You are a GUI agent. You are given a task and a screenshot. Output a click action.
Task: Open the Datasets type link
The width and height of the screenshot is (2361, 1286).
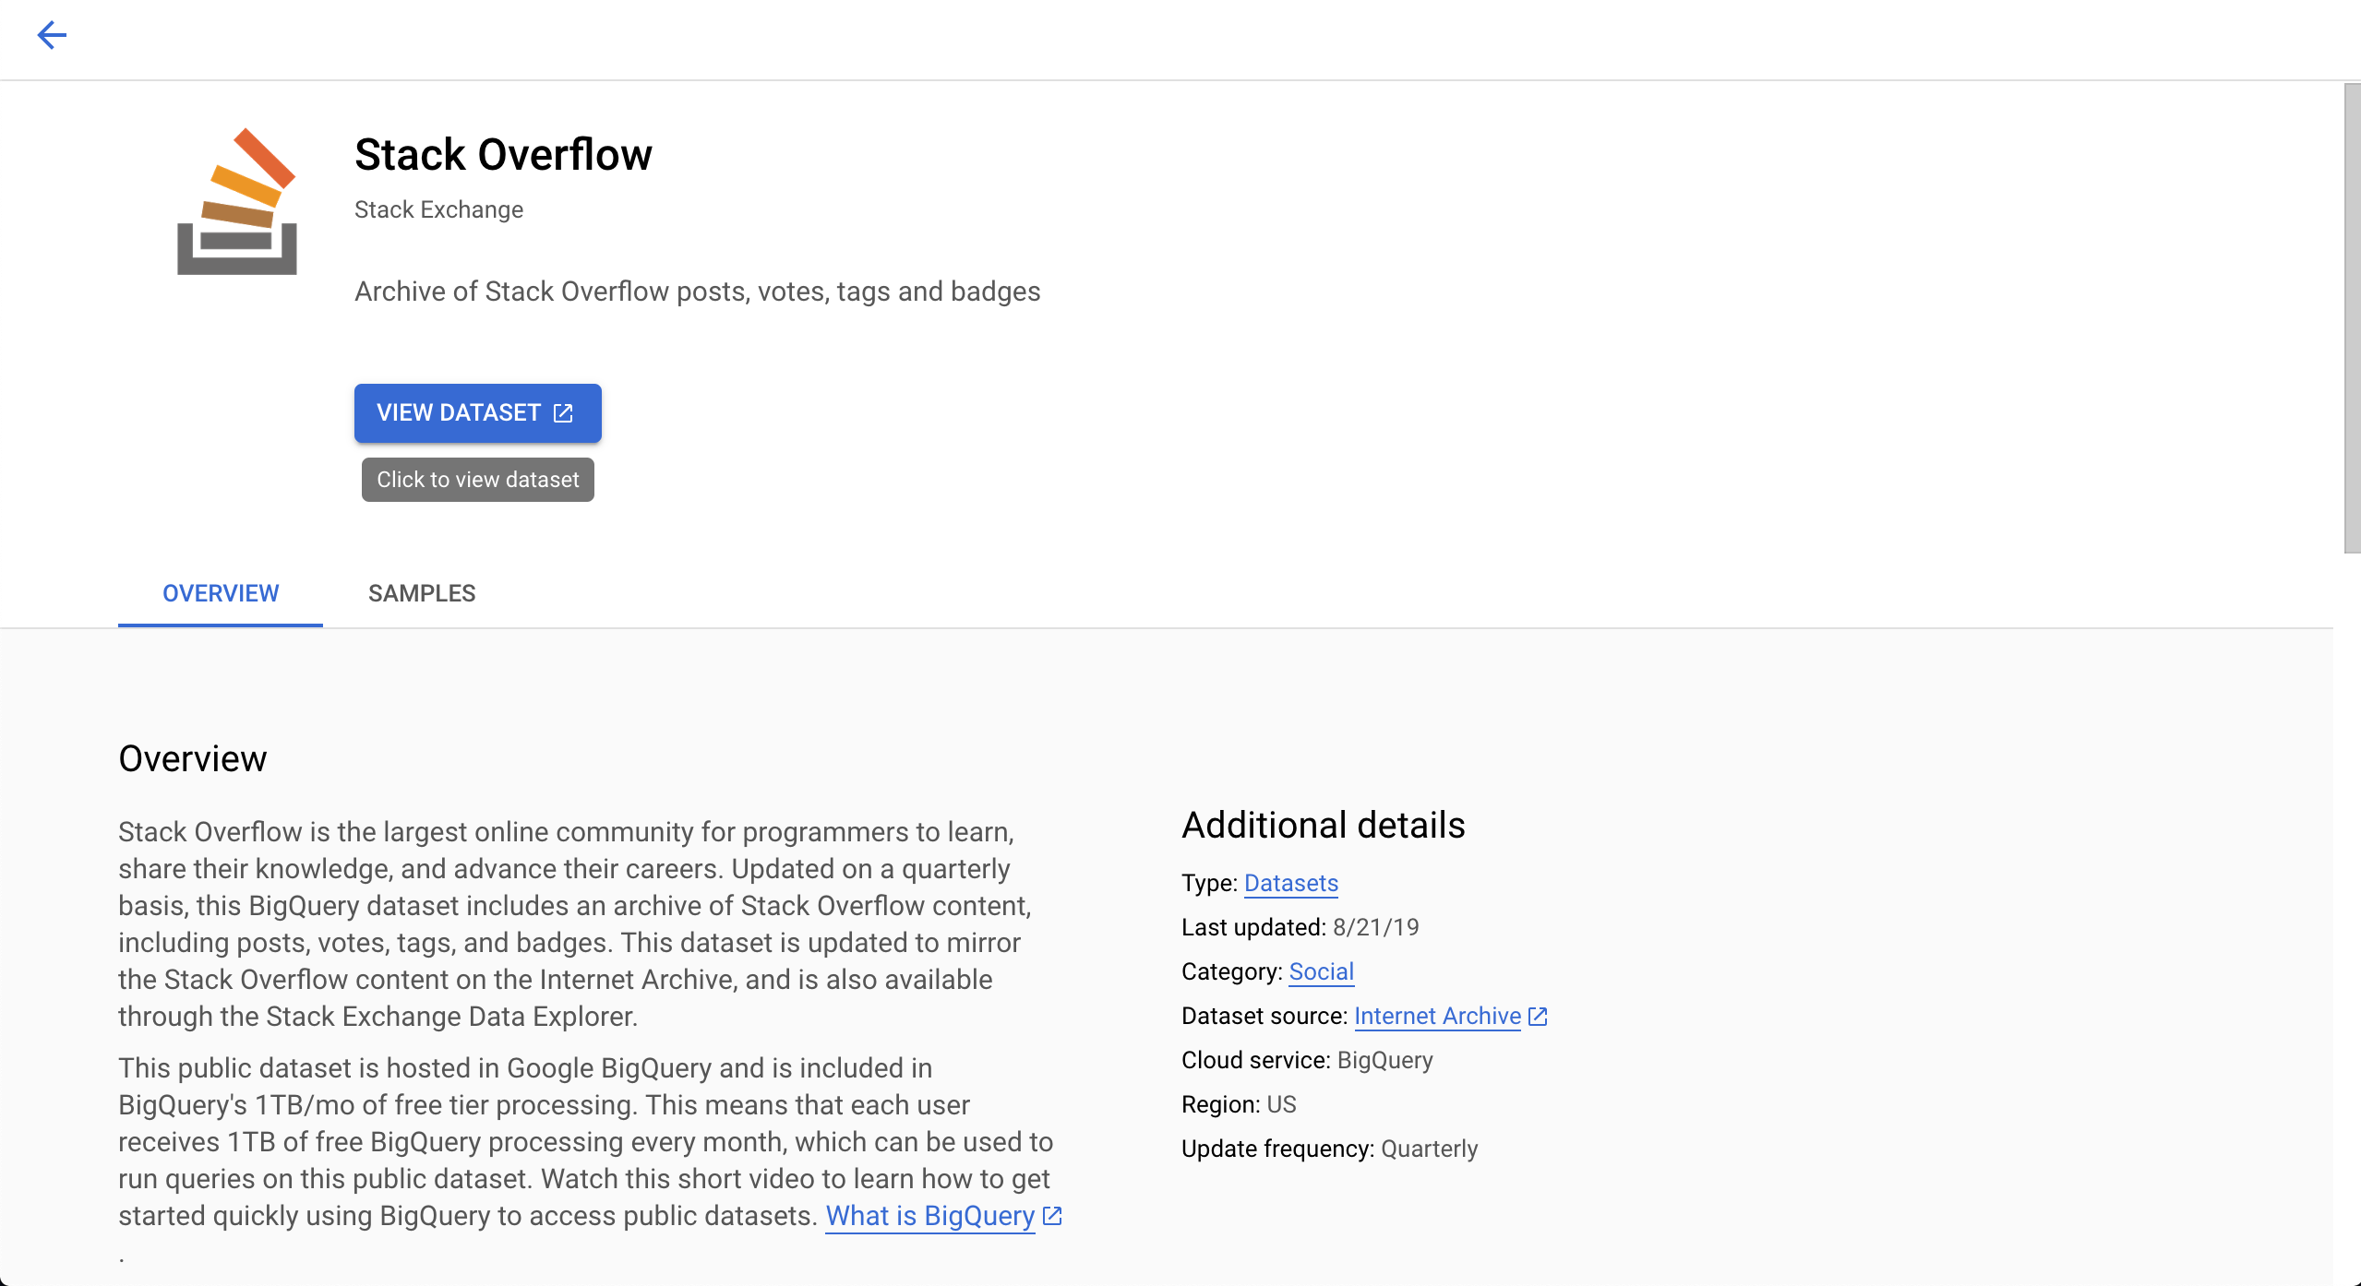1290,883
